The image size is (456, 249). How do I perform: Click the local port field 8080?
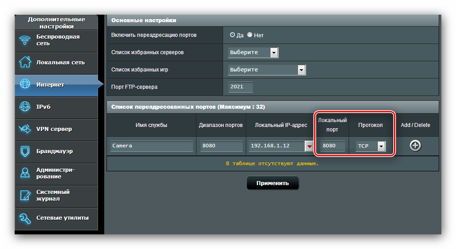(333, 146)
